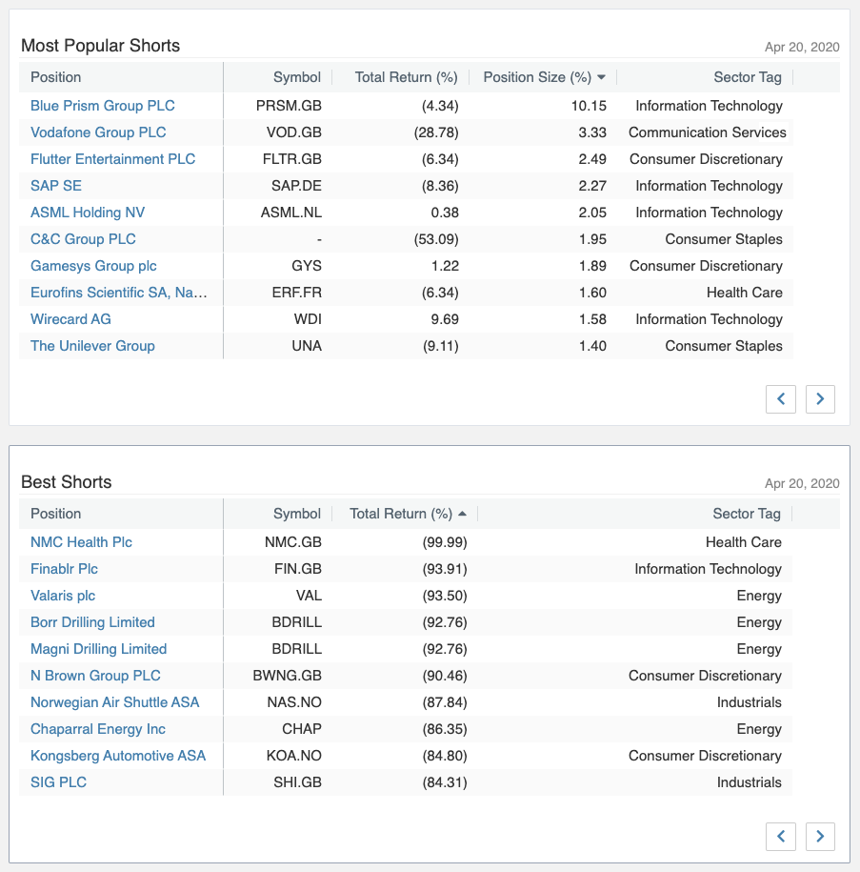The width and height of the screenshot is (860, 872).
Task: Go to previous page of Best Shorts
Action: (x=781, y=836)
